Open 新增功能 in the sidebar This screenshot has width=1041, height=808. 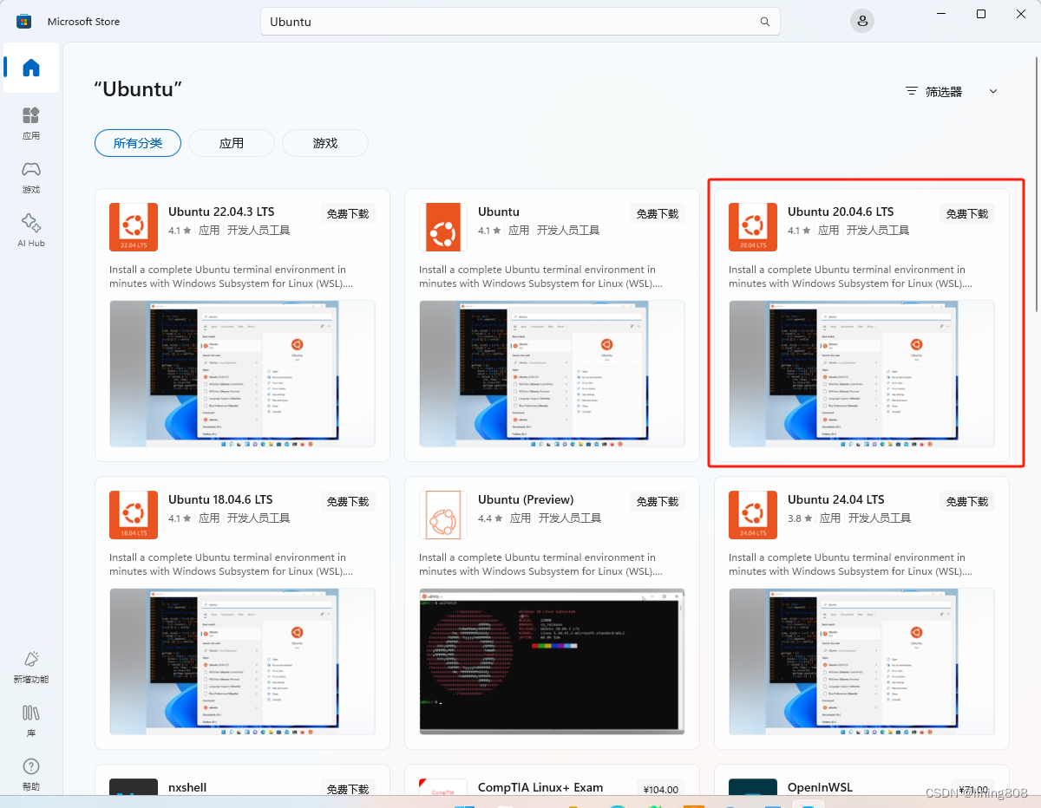click(31, 668)
